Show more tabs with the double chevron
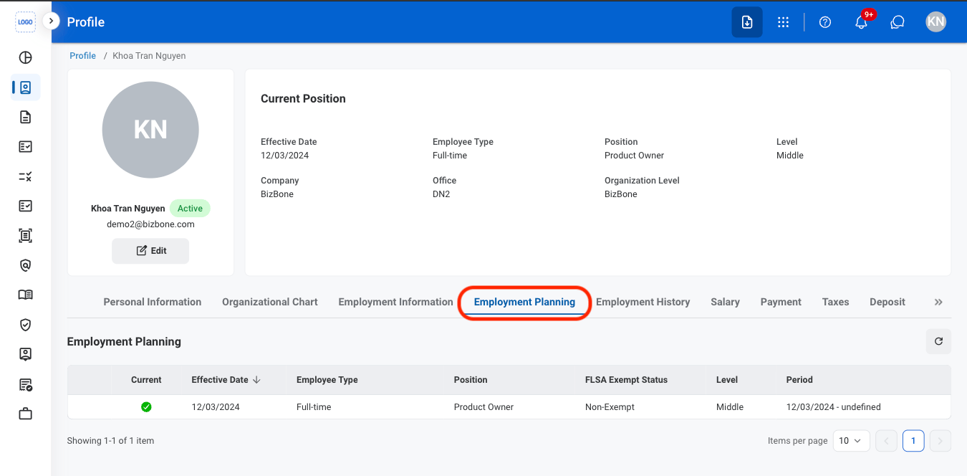Screen dimensions: 967x476 click(938, 303)
